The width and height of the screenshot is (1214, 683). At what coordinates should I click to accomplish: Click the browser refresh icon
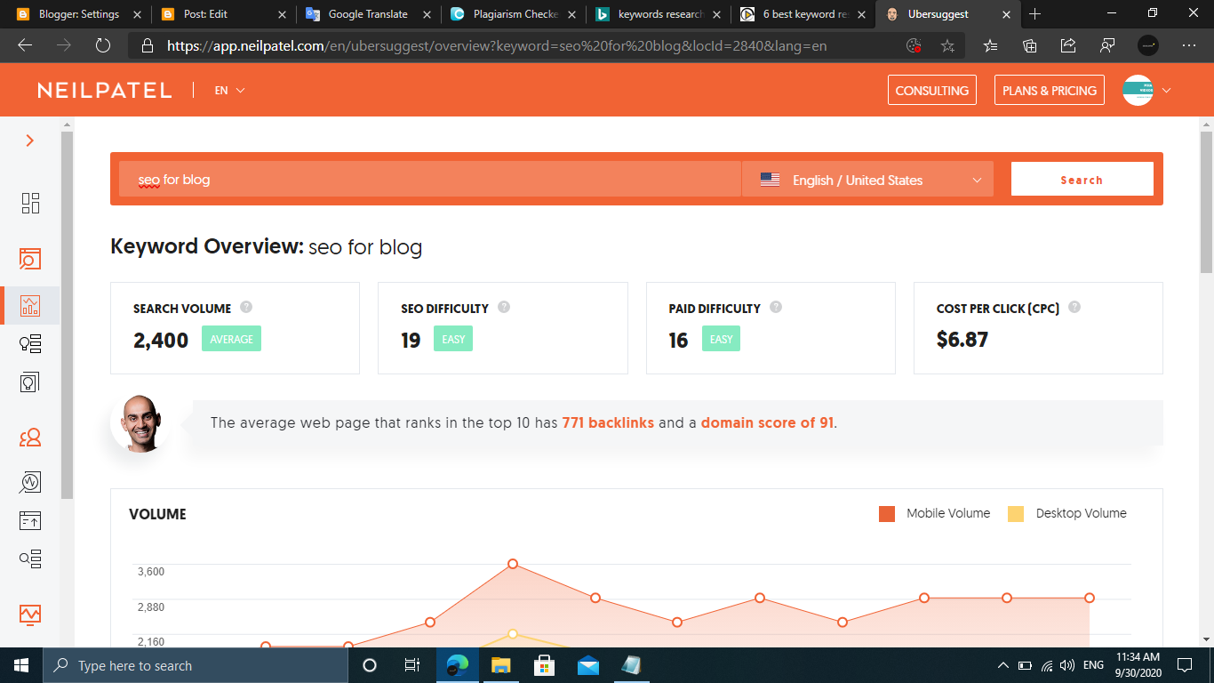[x=102, y=45]
